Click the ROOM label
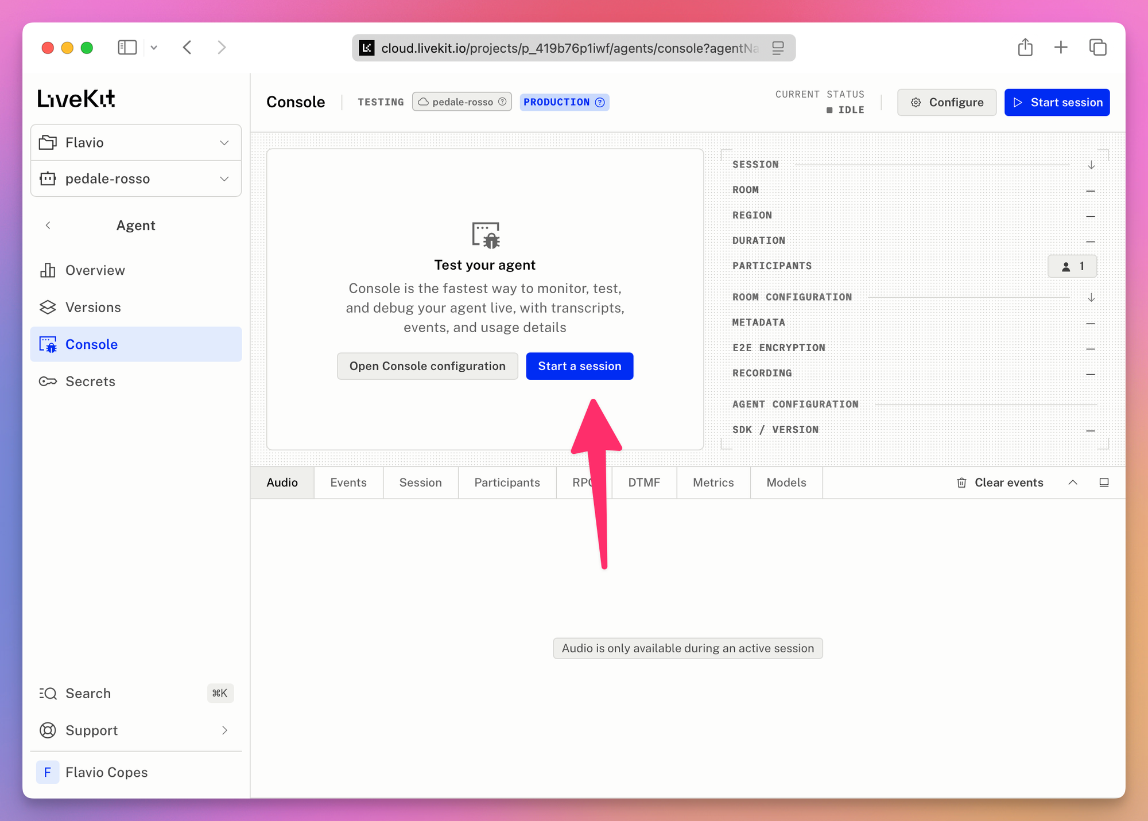This screenshot has height=821, width=1148. 746,190
